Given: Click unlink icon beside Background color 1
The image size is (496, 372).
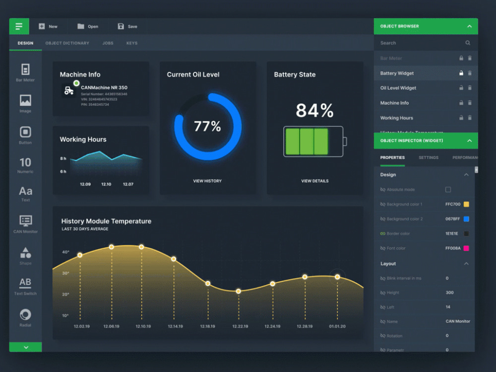Looking at the screenshot, I should (383, 204).
